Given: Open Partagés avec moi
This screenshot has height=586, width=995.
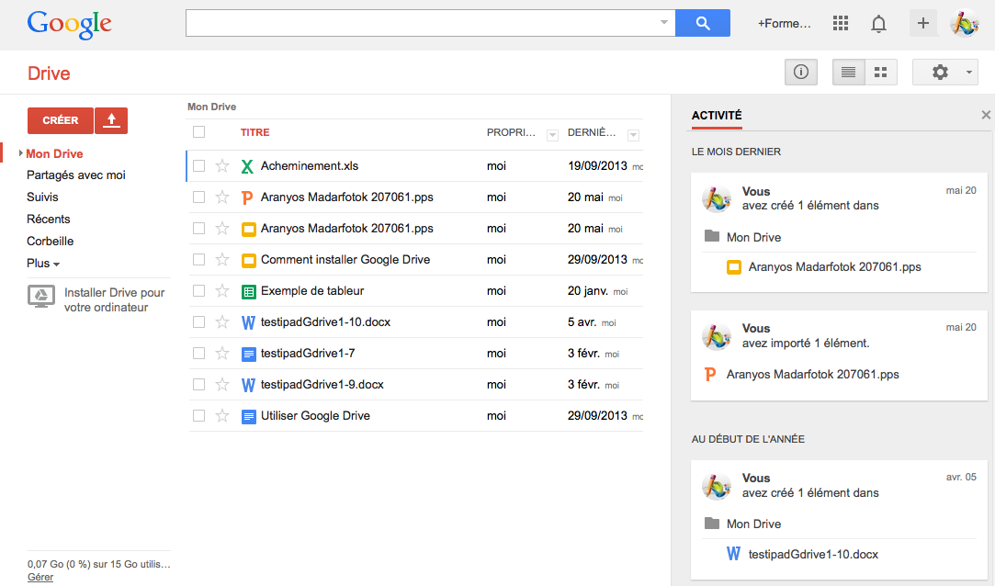Looking at the screenshot, I should click(x=76, y=175).
